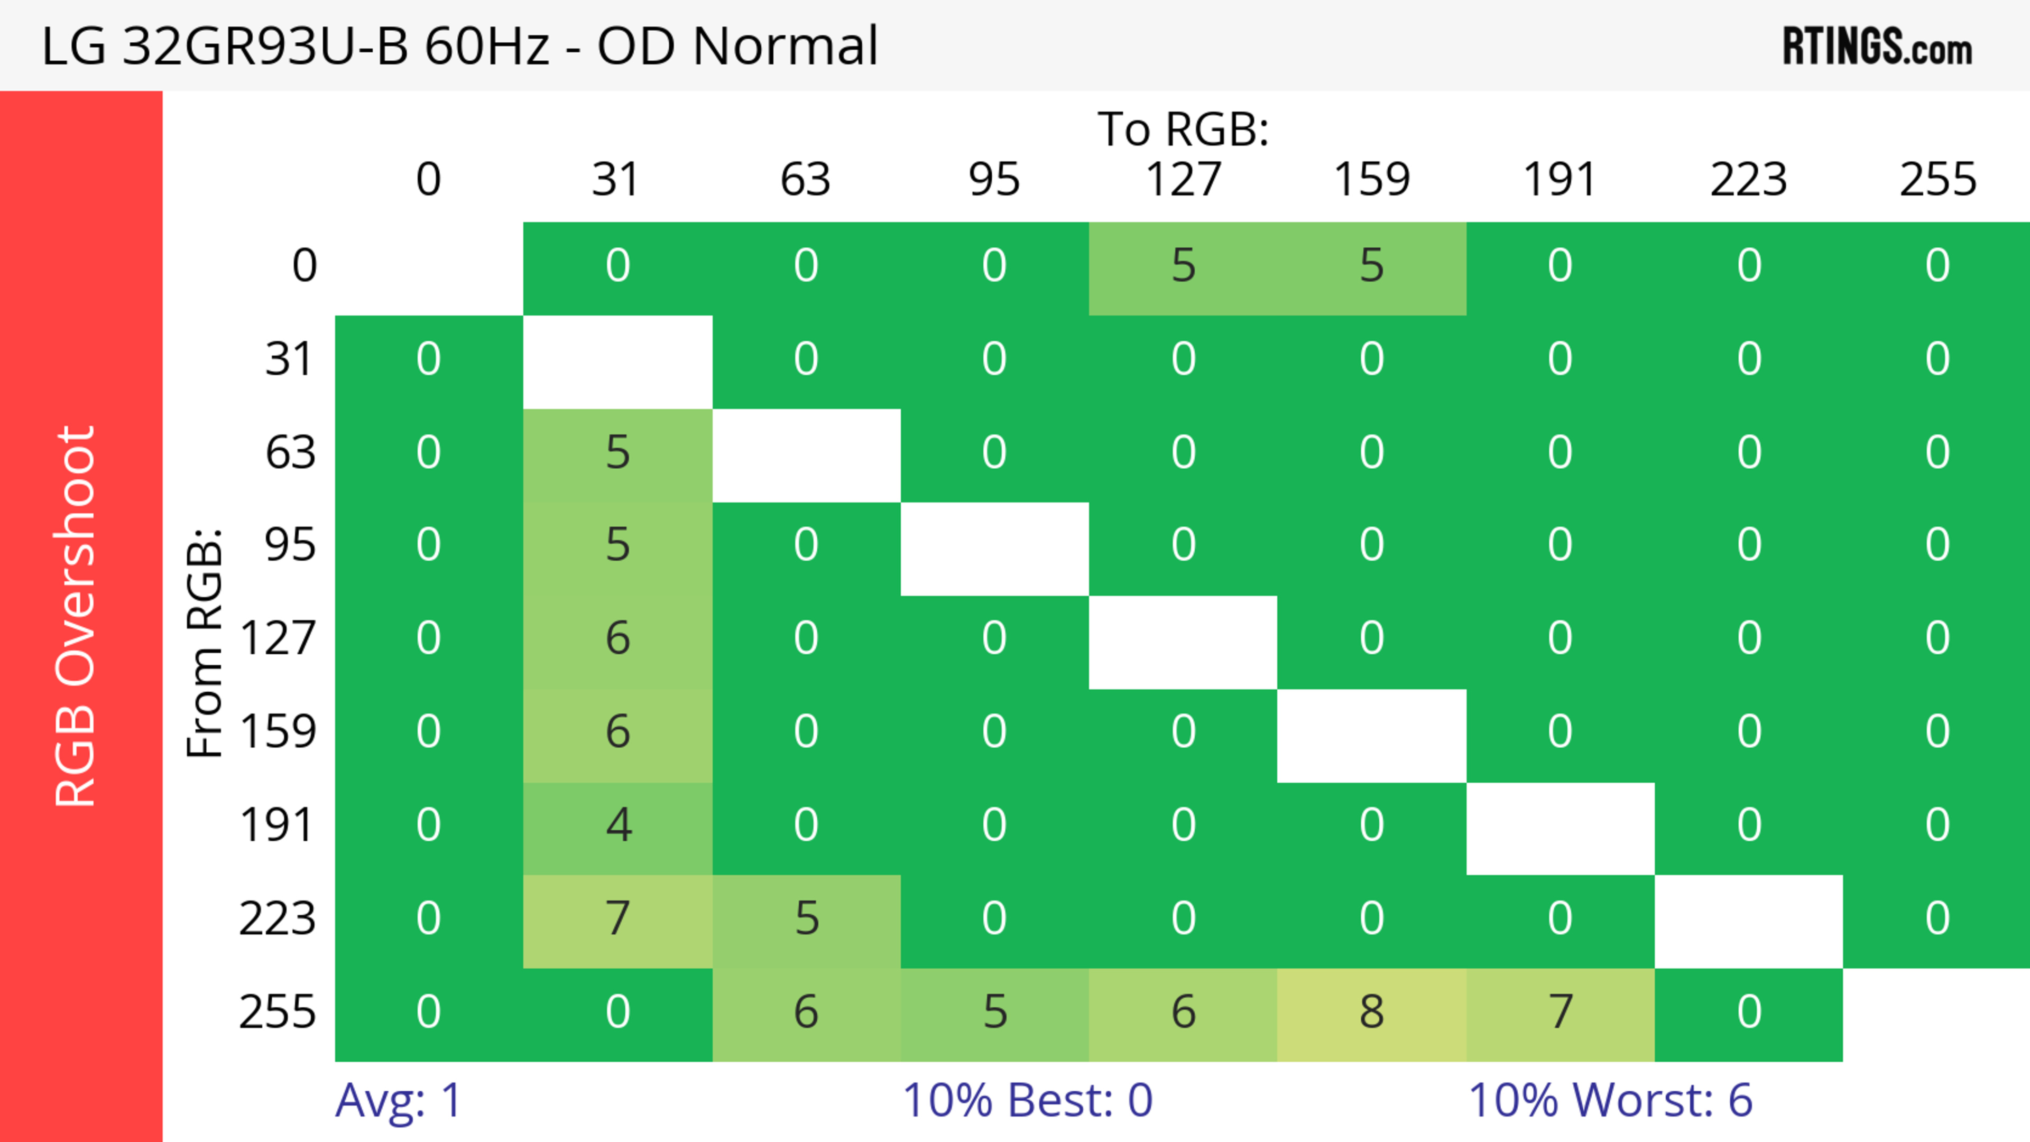The height and width of the screenshot is (1142, 2030).
Task: Select the 63 row header
Action: click(x=290, y=453)
